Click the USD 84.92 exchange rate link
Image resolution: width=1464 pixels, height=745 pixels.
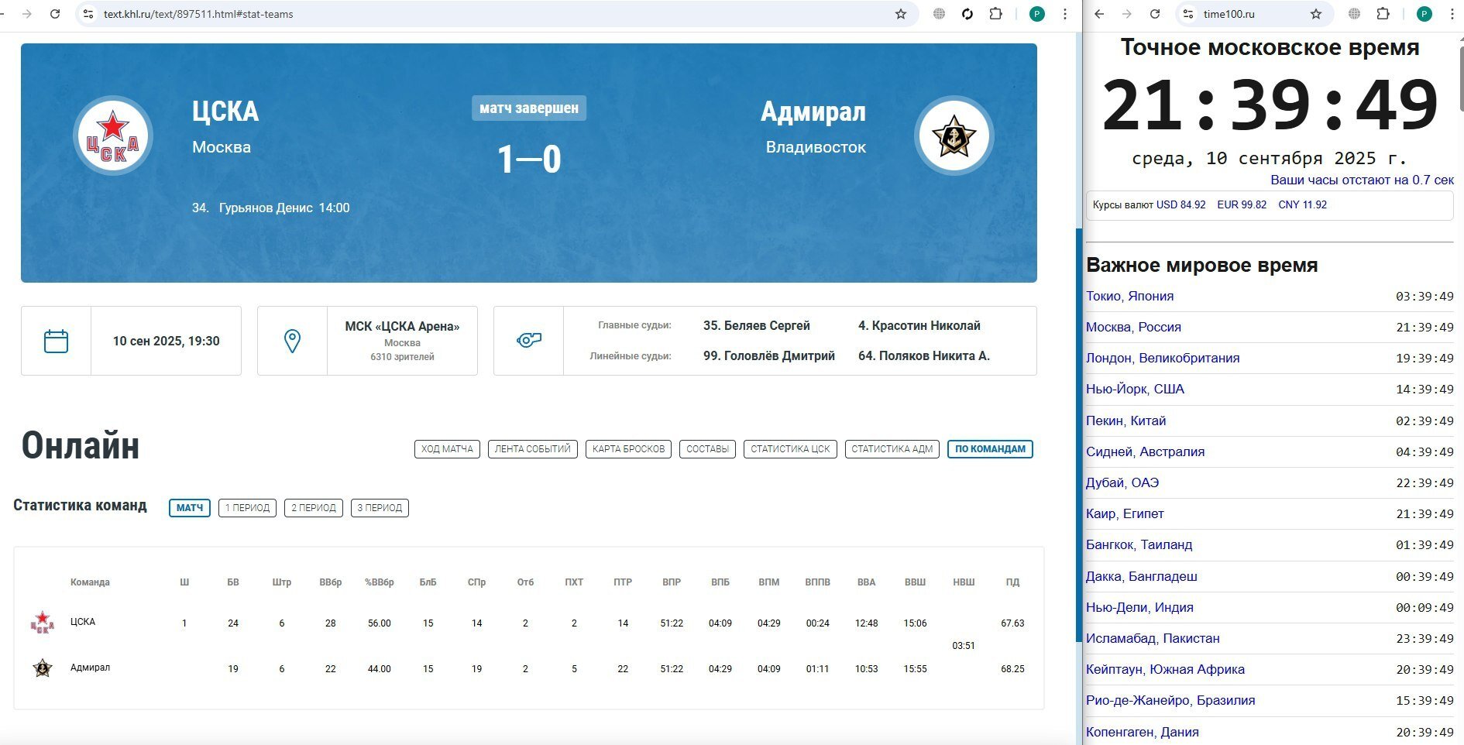click(x=1180, y=205)
